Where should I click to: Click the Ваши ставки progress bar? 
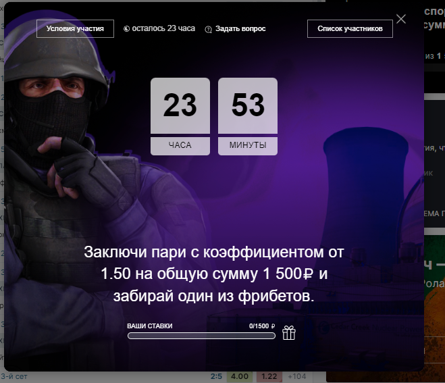click(x=201, y=336)
